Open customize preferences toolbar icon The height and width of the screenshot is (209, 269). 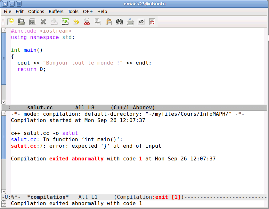pos(141,22)
